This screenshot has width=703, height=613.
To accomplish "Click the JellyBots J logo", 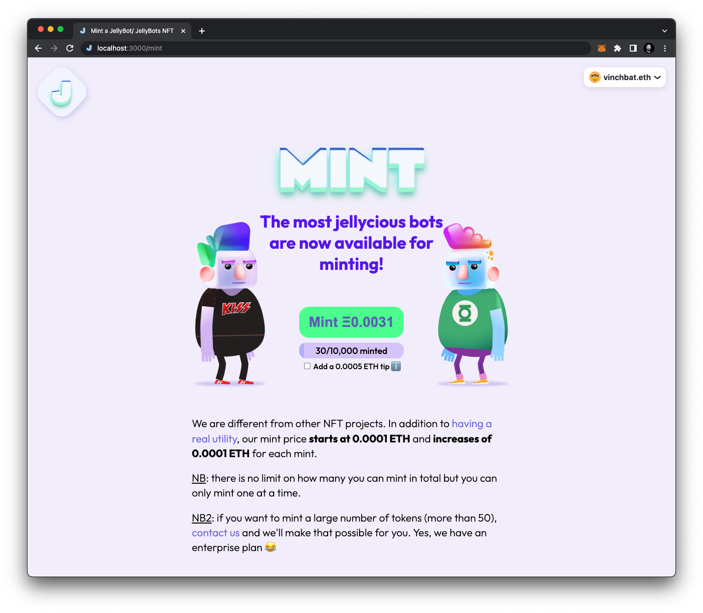I will pos(62,92).
